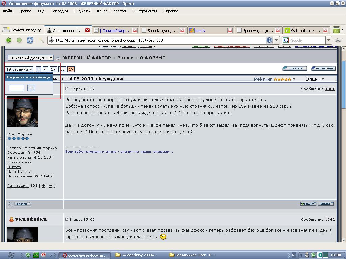Click the plus sign to raise reputation
Screen dimensions: 346x259
[x=43, y=186]
